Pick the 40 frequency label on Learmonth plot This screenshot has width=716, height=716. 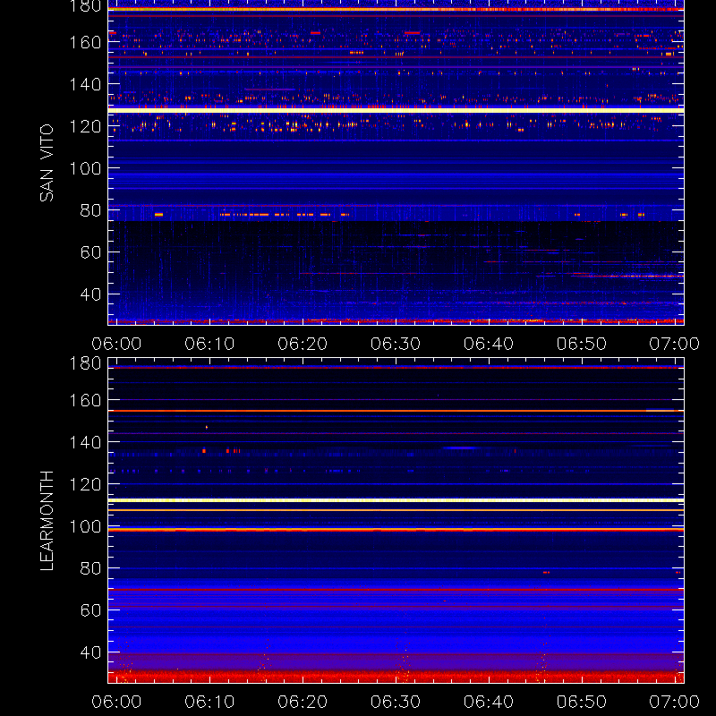coord(90,652)
